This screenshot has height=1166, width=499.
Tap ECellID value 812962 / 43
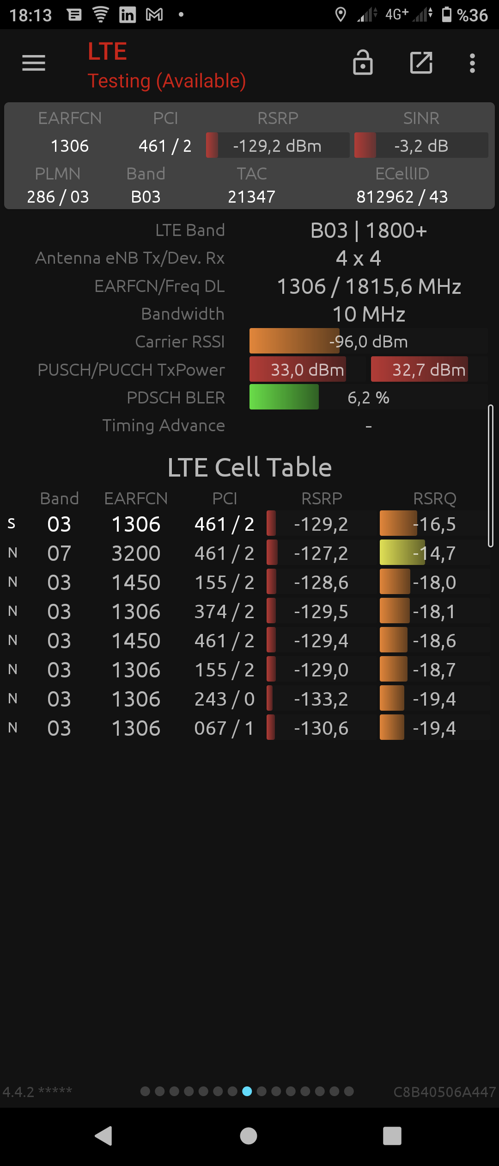pos(402,197)
